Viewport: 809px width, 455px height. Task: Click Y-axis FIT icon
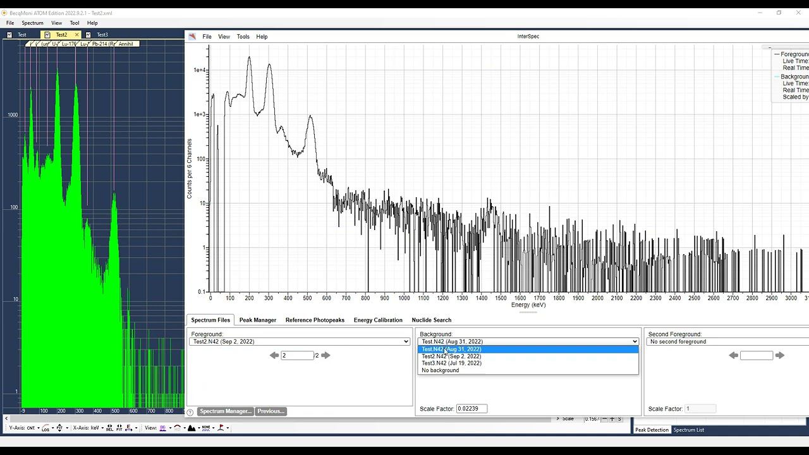pos(59,428)
